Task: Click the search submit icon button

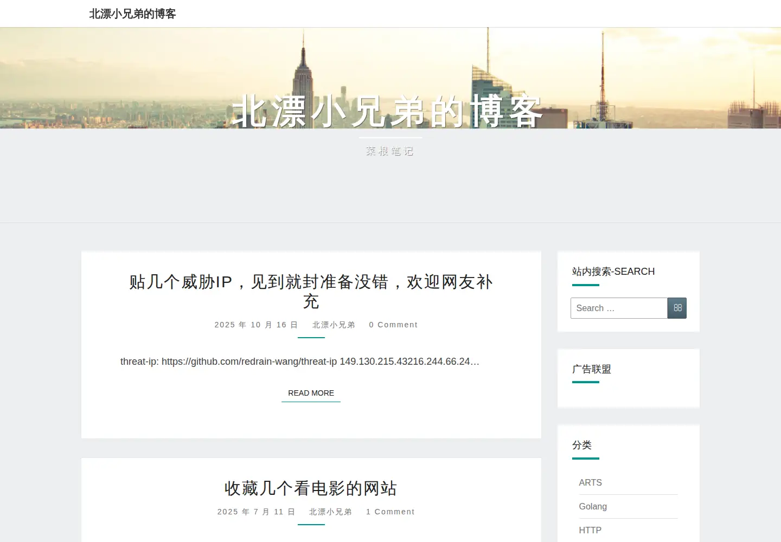Action: click(677, 308)
